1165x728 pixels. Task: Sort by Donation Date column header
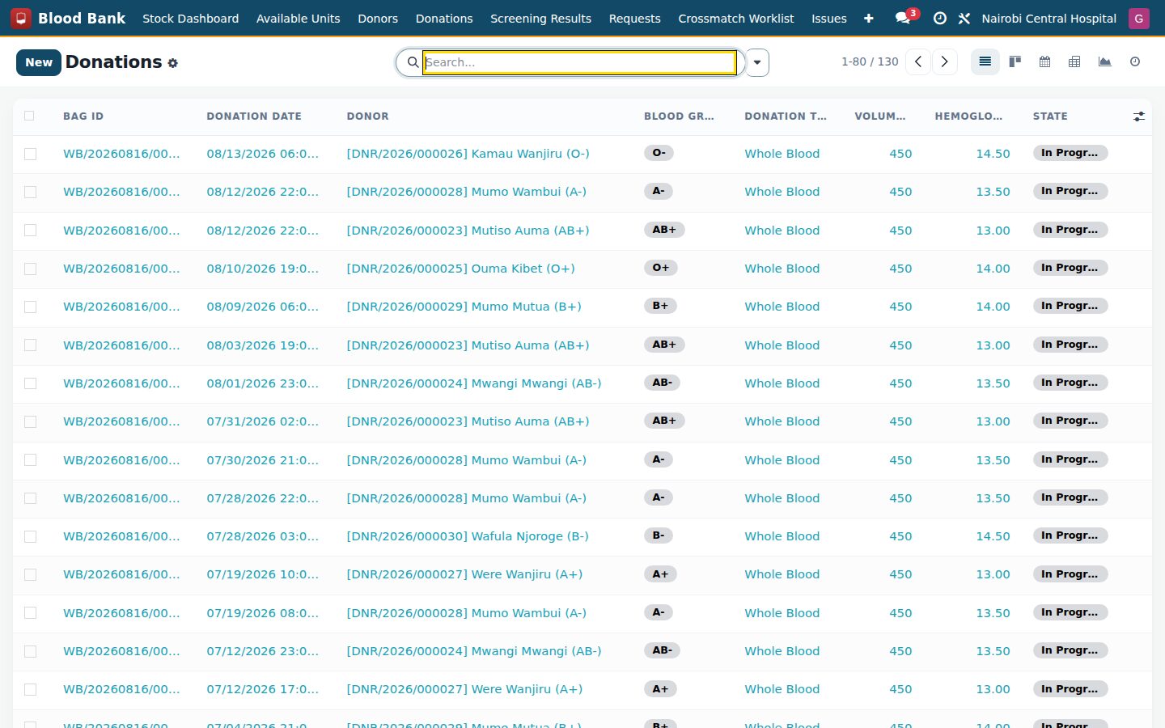point(254,116)
